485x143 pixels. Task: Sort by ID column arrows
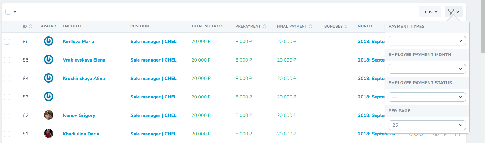[x=30, y=26]
